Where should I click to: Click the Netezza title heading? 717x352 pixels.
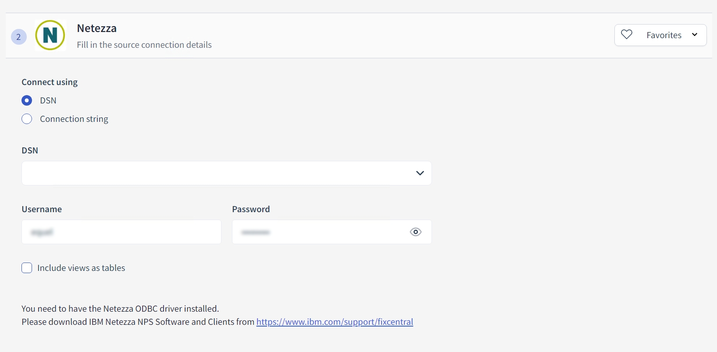(x=97, y=28)
